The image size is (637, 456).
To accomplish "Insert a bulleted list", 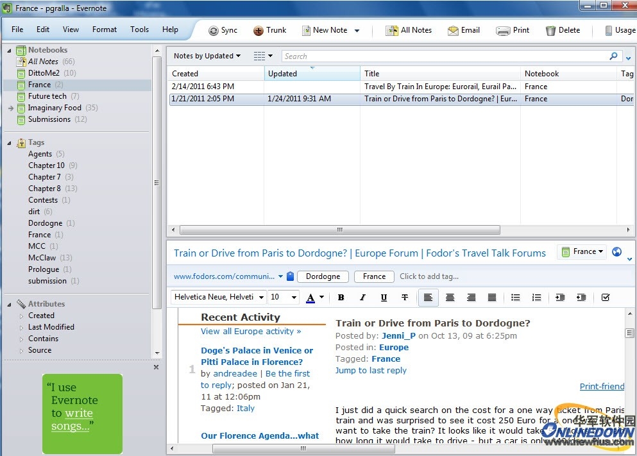I will coord(516,298).
